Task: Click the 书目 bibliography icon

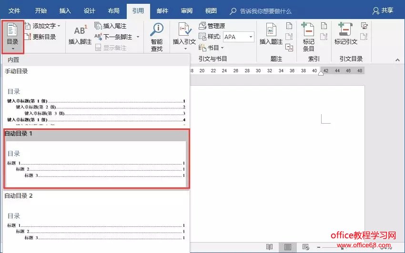Action: tap(202, 48)
